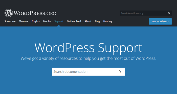
Task: Click the header search magnifier icon
Action: pos(169,13)
